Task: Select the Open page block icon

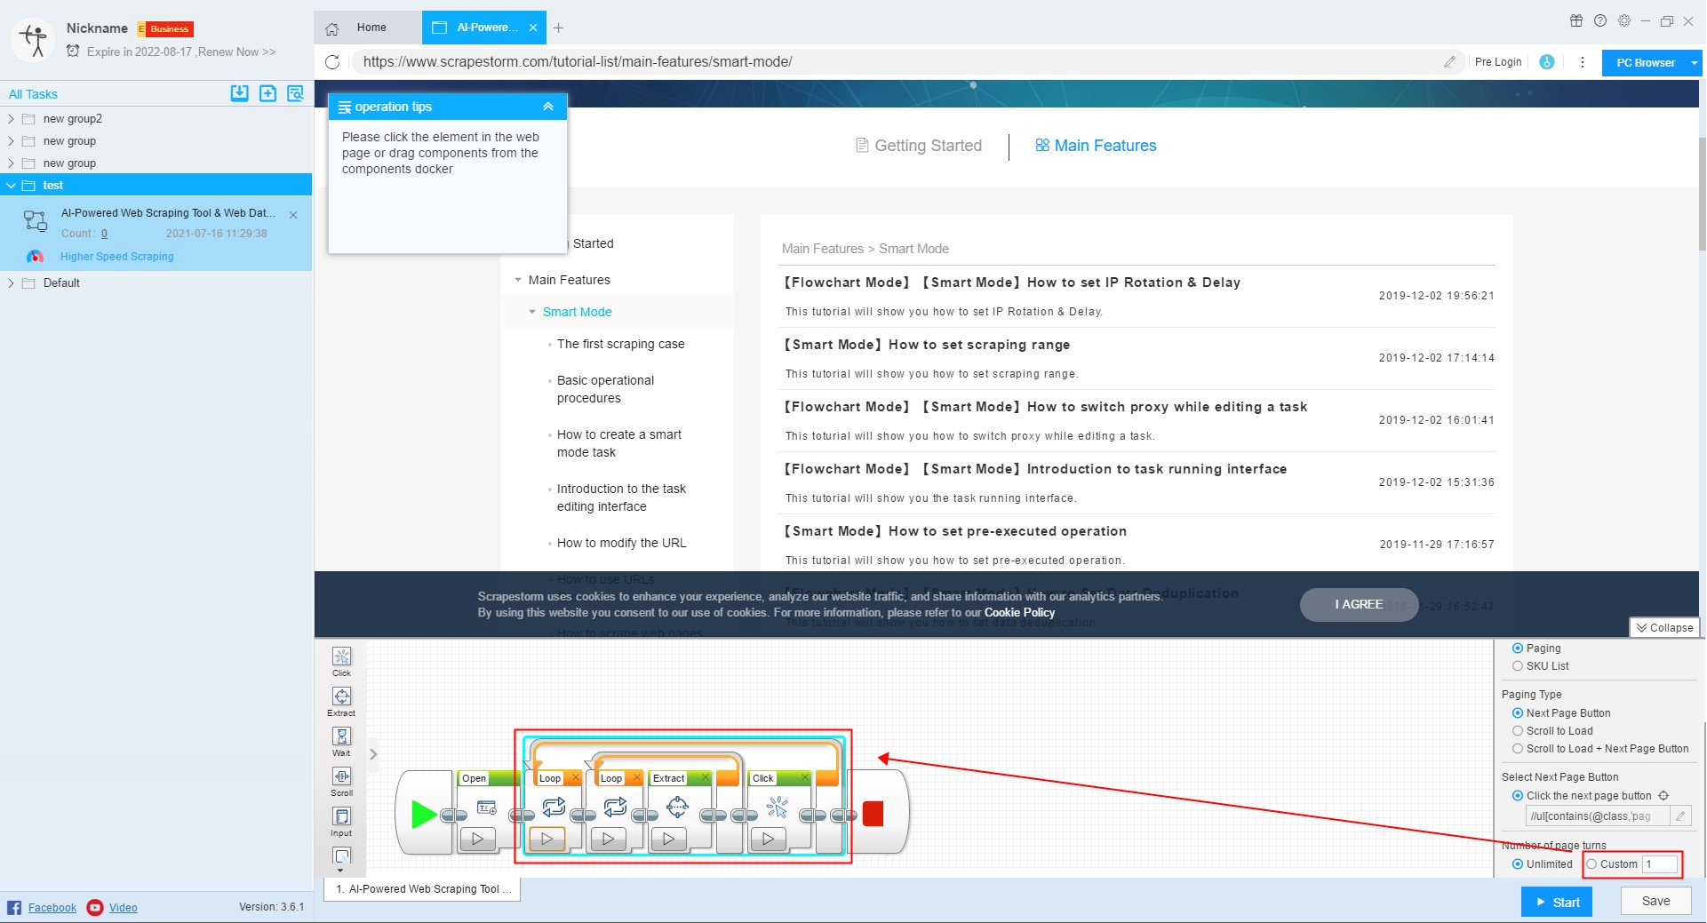Action: click(x=487, y=808)
